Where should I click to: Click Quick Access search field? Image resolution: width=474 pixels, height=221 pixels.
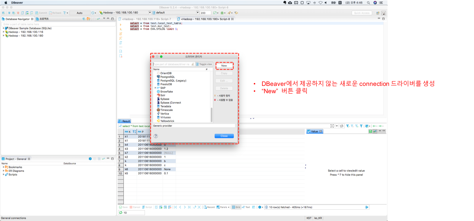click(362, 13)
